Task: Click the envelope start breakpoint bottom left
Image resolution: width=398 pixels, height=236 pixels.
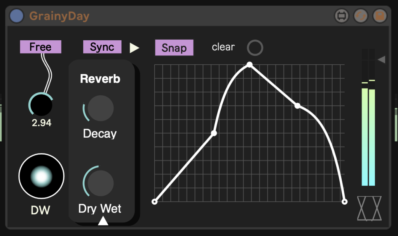Action: tap(154, 202)
